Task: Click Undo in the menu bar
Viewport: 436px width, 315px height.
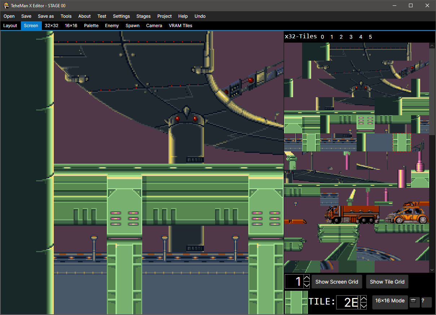Action: click(200, 16)
